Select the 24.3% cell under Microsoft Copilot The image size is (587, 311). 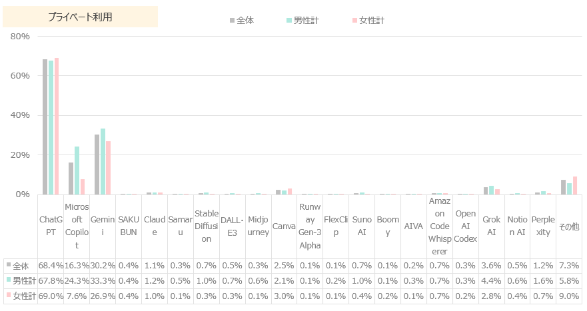77,280
